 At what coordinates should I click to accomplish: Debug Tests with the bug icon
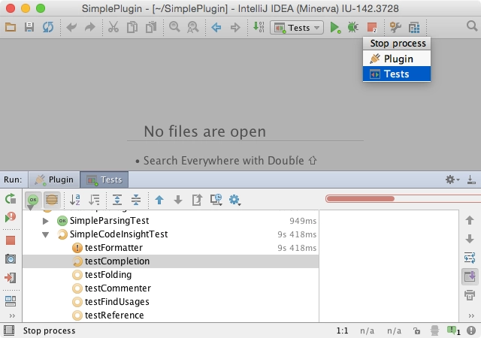(353, 27)
